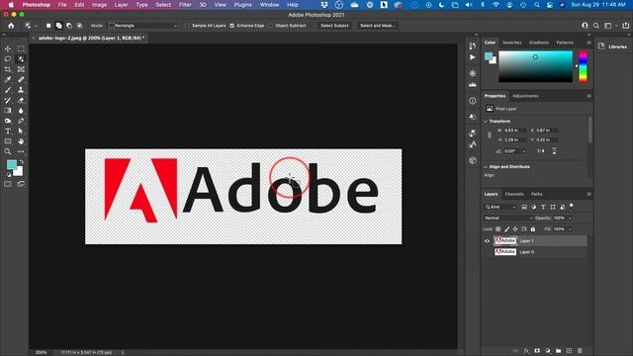Create a new layer
Image resolution: width=633 pixels, height=356 pixels.
click(x=570, y=351)
